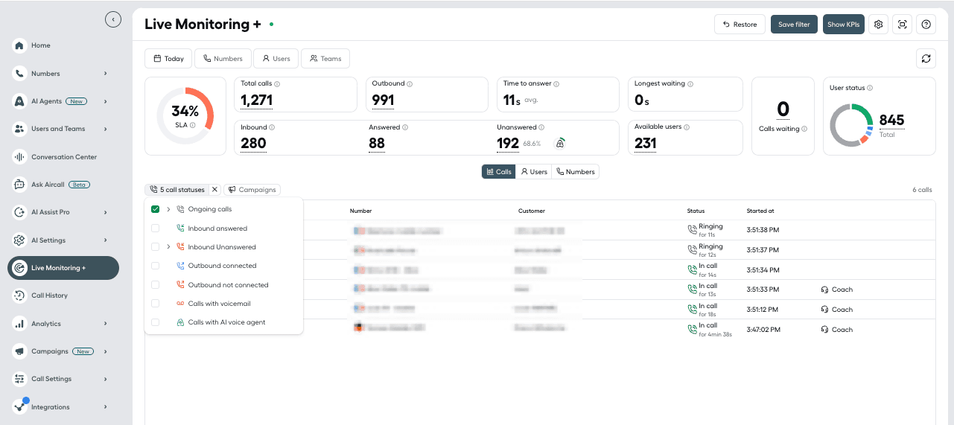Switch to the Calls view tab
This screenshot has width=954, height=425.
(499, 172)
